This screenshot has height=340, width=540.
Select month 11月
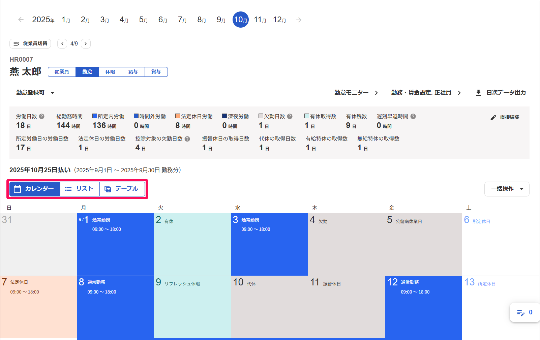pos(260,20)
